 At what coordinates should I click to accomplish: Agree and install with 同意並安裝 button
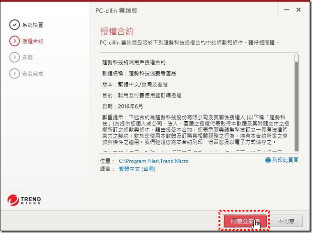point(245,221)
